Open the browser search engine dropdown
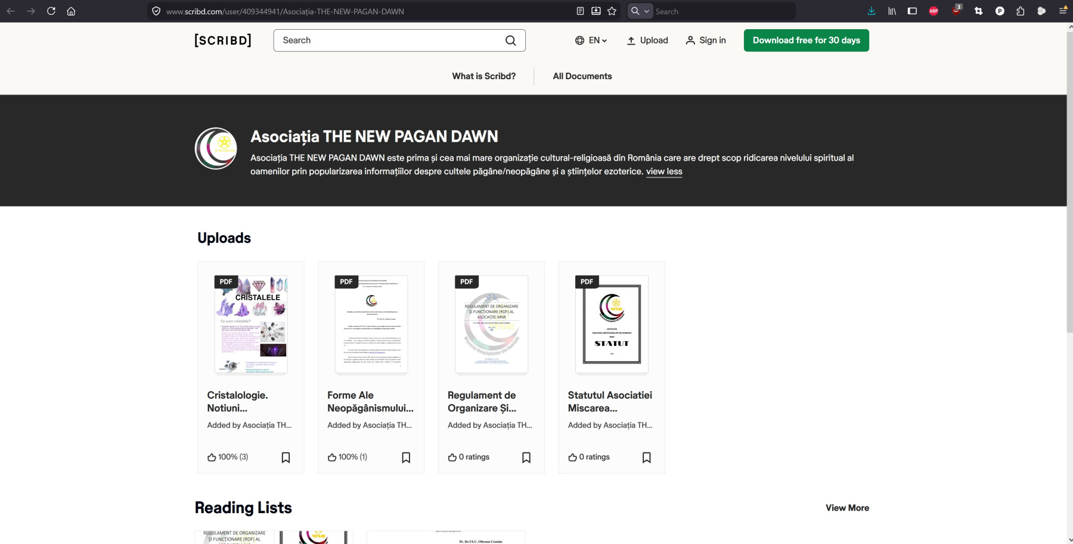The width and height of the screenshot is (1073, 544). [x=640, y=11]
